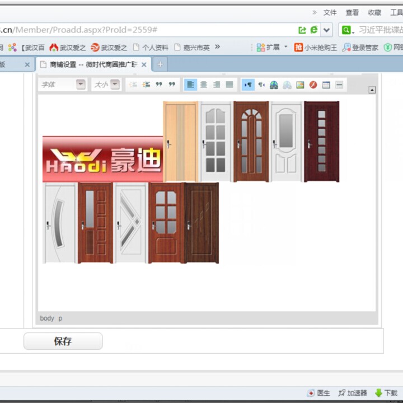Expand the address bar dropdown arrow
The image size is (403, 403).
tap(327, 30)
